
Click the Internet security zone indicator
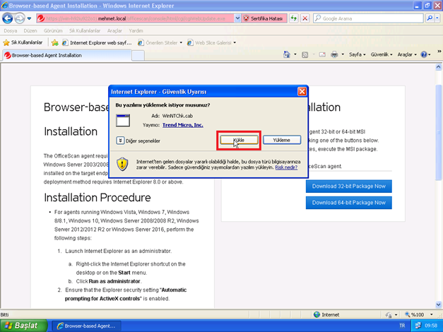[326, 314]
